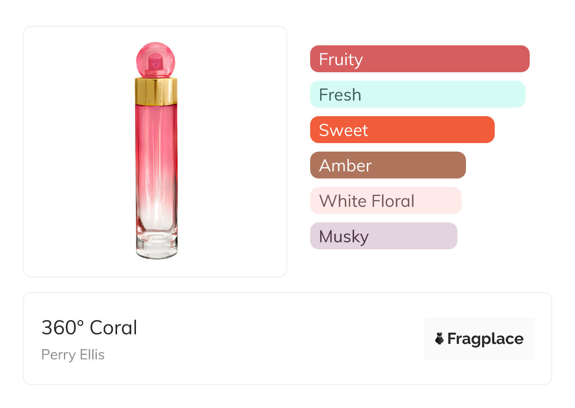Click the gold collar on the bottle
Screen dimensions: 575x408
[x=156, y=91]
